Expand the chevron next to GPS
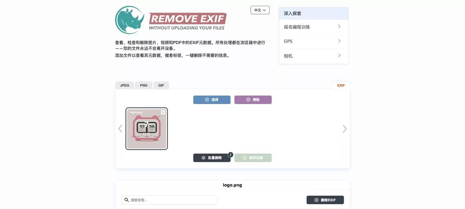Image resolution: width=465 pixels, height=209 pixels. 339,41
